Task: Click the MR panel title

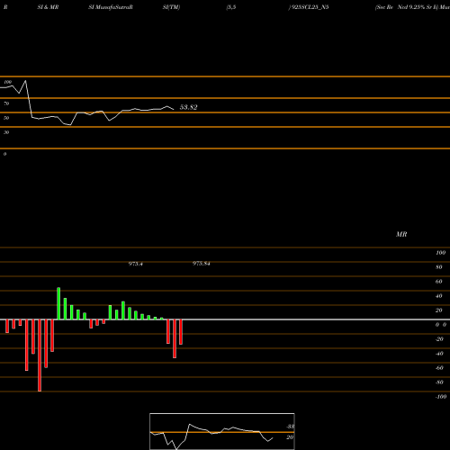Action: coord(401,234)
